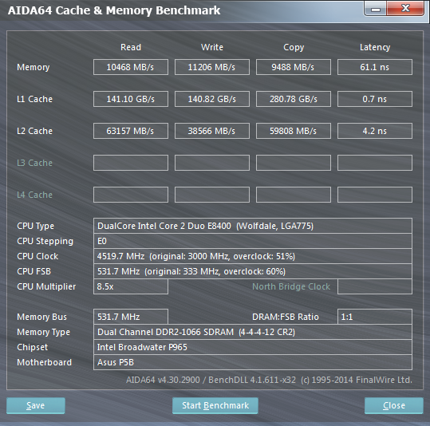Viewport: 430px width, 426px height.
Task: Select L1 Cache Copy 280.78 GB/s
Action: pos(293,99)
